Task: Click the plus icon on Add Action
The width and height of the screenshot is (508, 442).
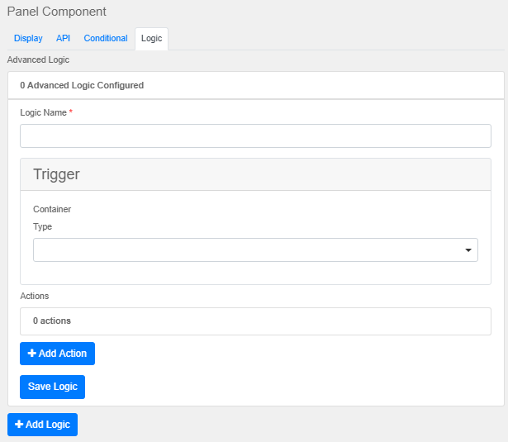Action: point(32,354)
